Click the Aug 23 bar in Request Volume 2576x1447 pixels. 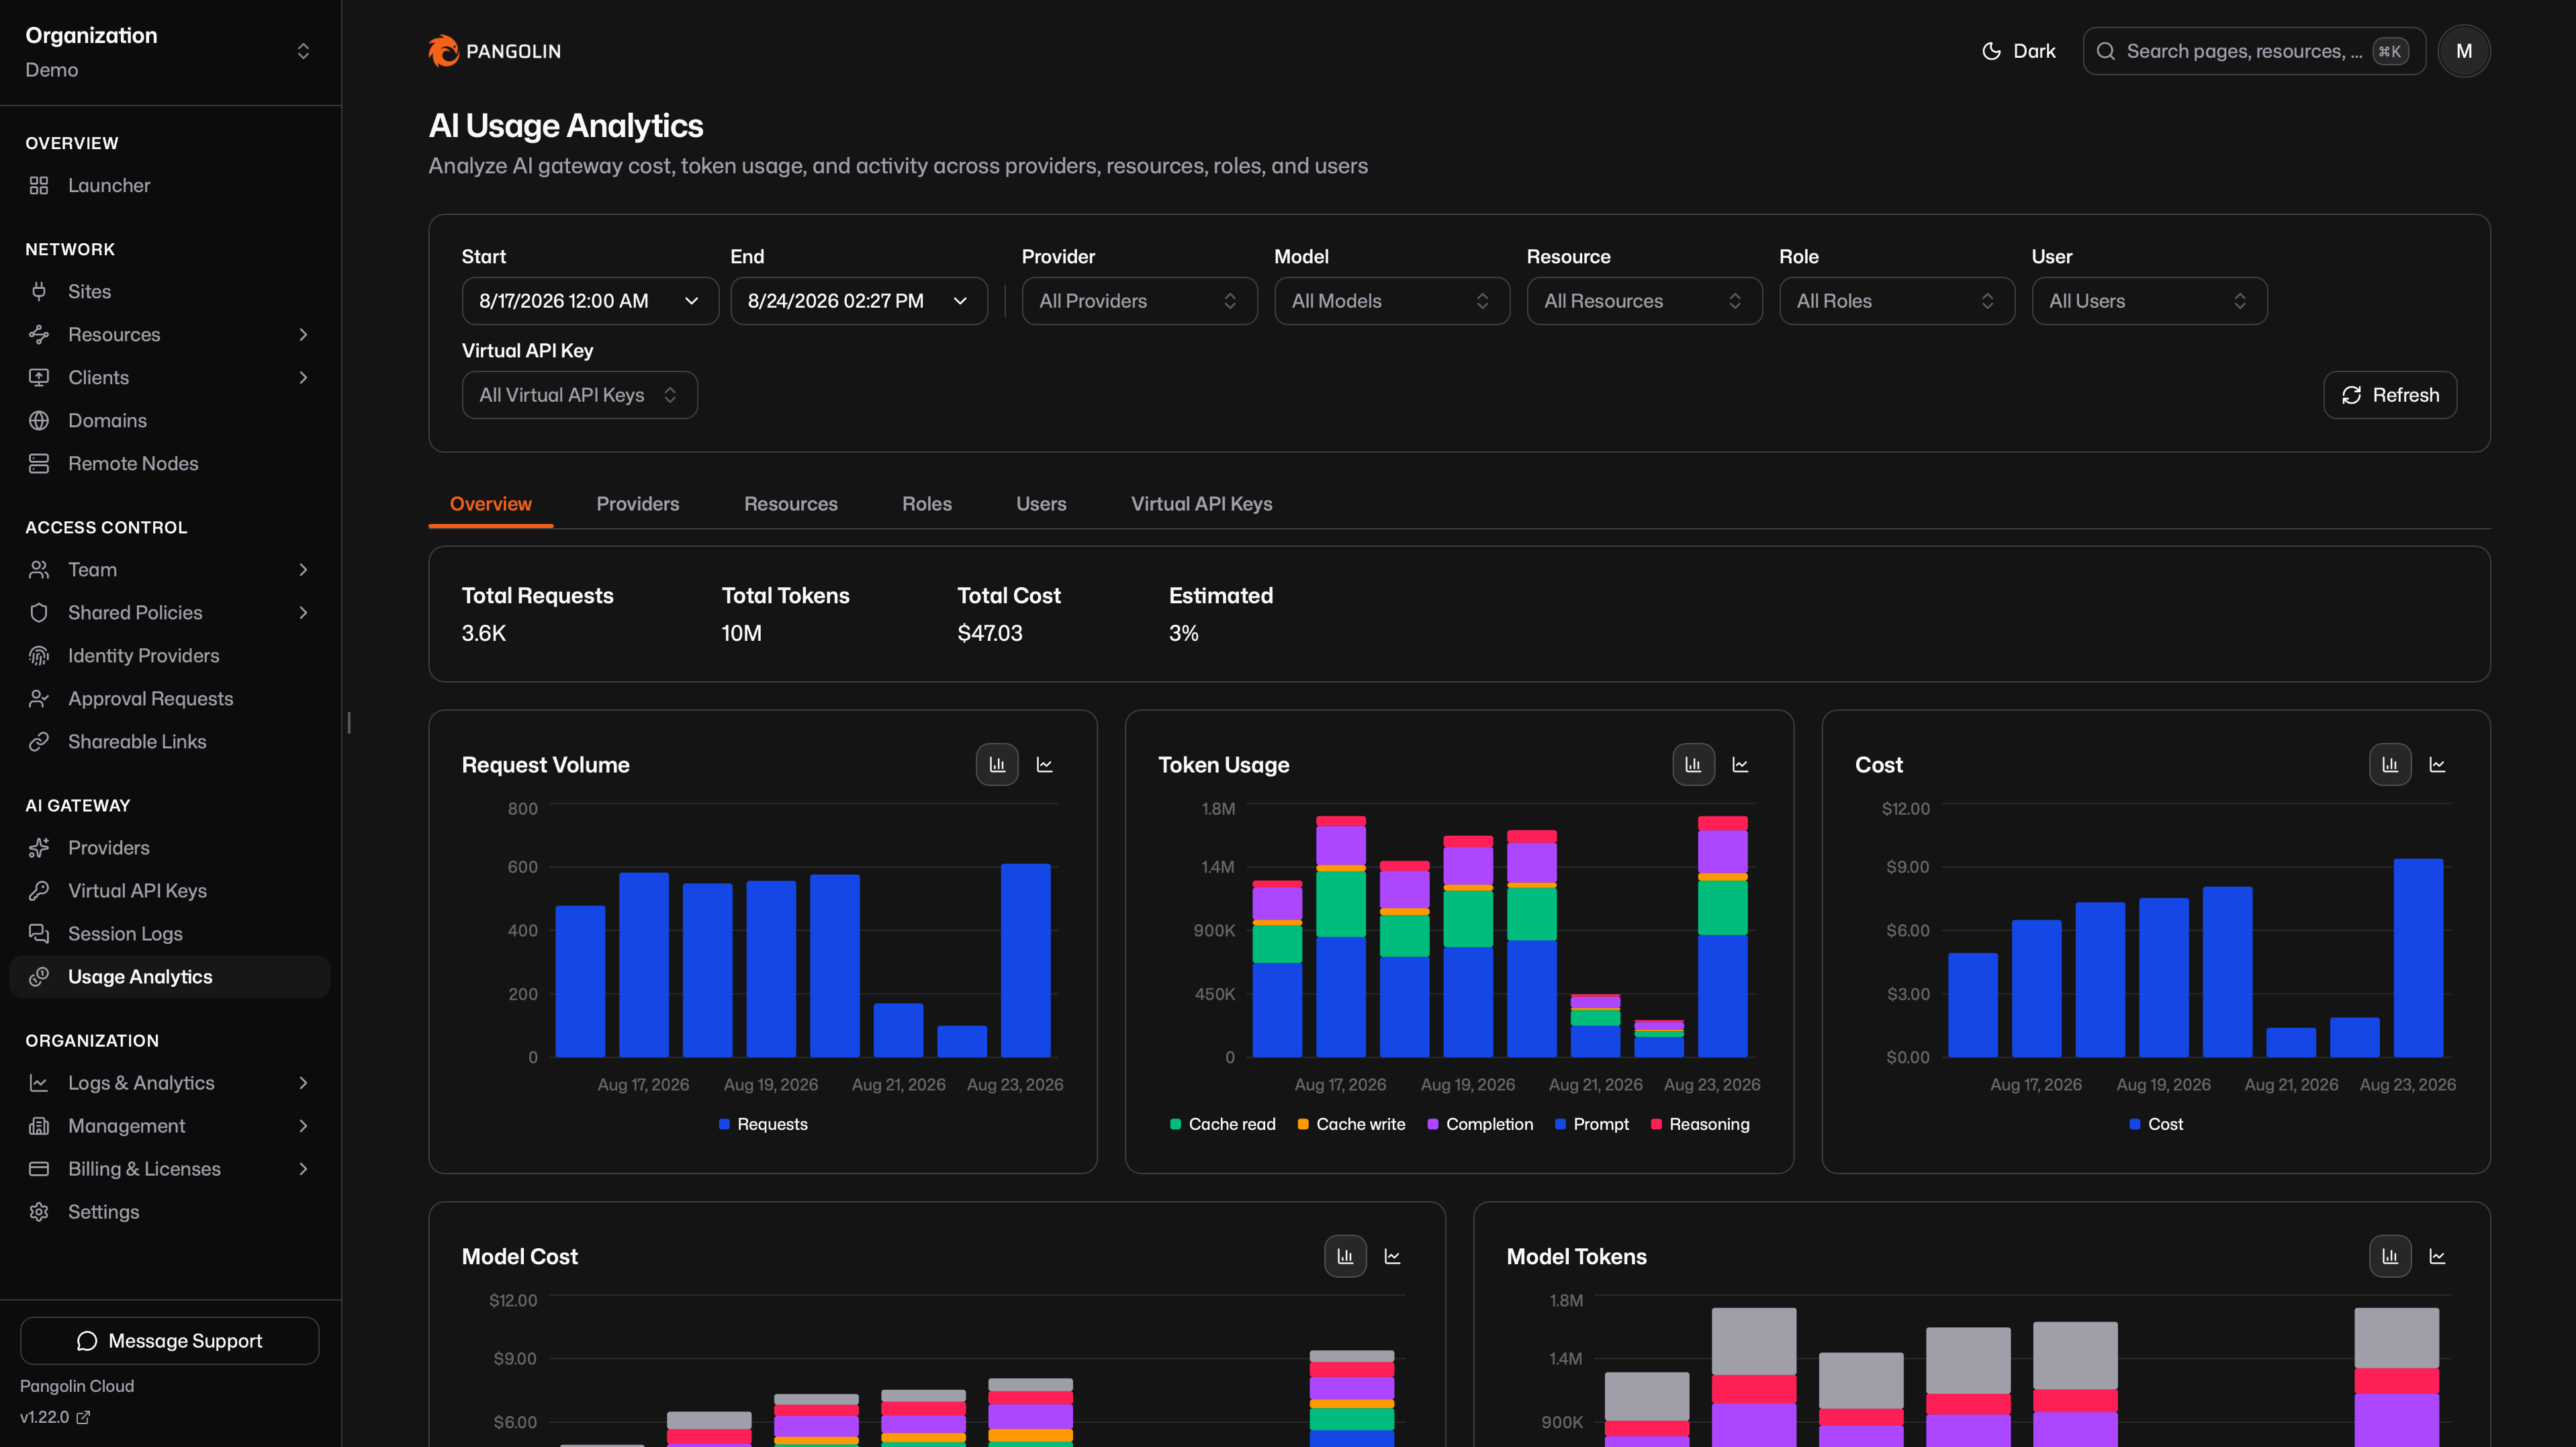click(1025, 961)
